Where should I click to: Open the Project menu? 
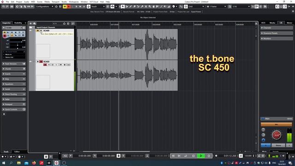click(19, 2)
